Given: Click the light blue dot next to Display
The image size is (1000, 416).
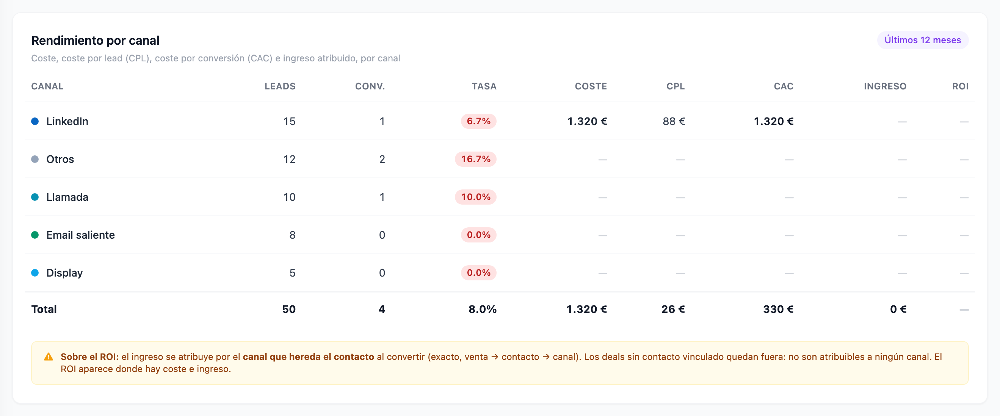Looking at the screenshot, I should pos(35,273).
